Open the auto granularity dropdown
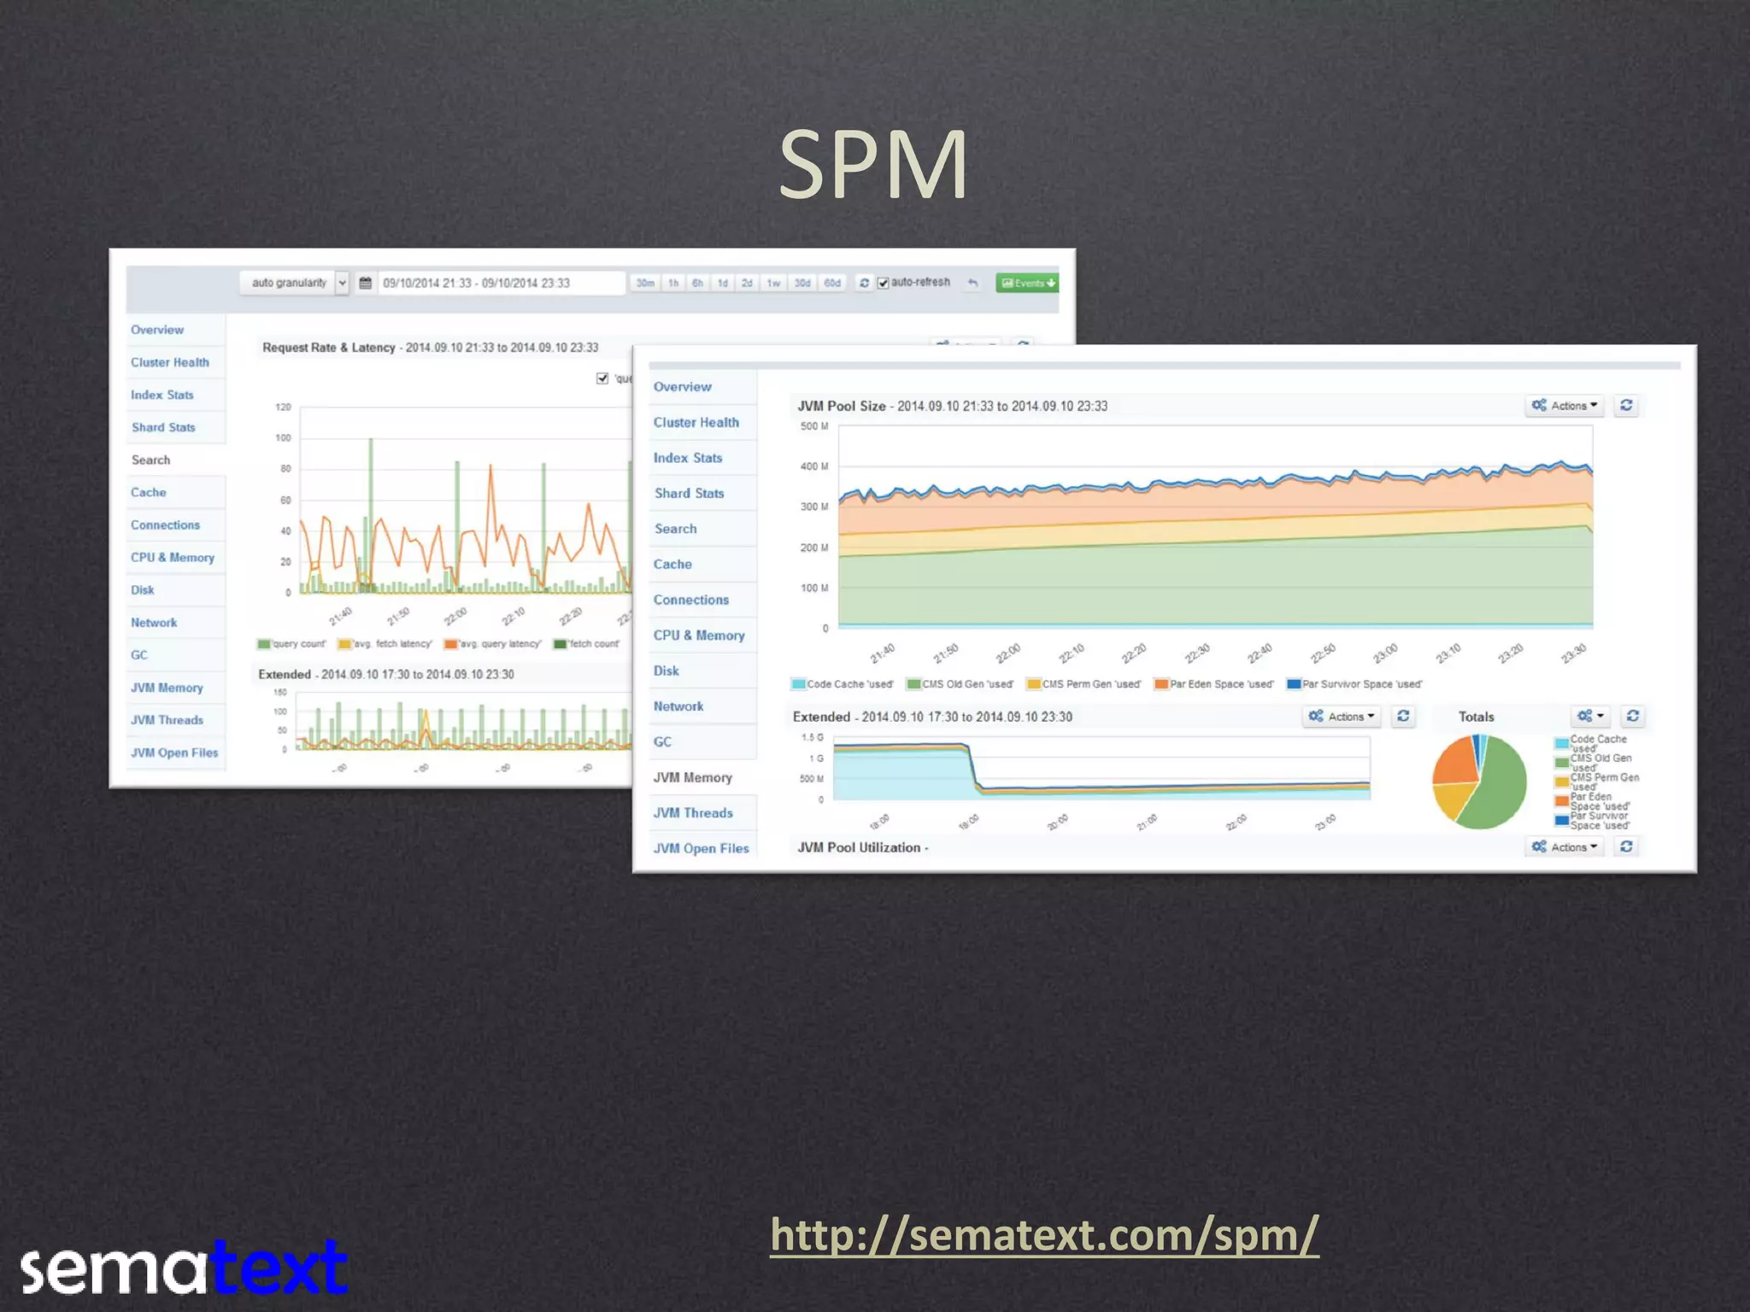 (295, 283)
